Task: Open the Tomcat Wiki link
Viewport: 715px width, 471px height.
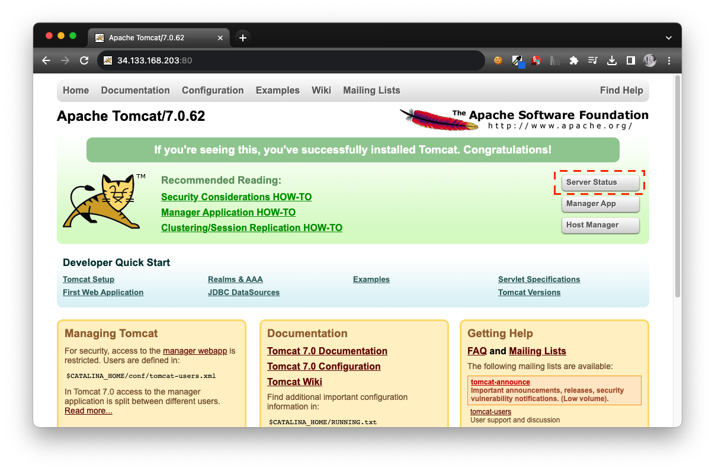Action: point(294,382)
